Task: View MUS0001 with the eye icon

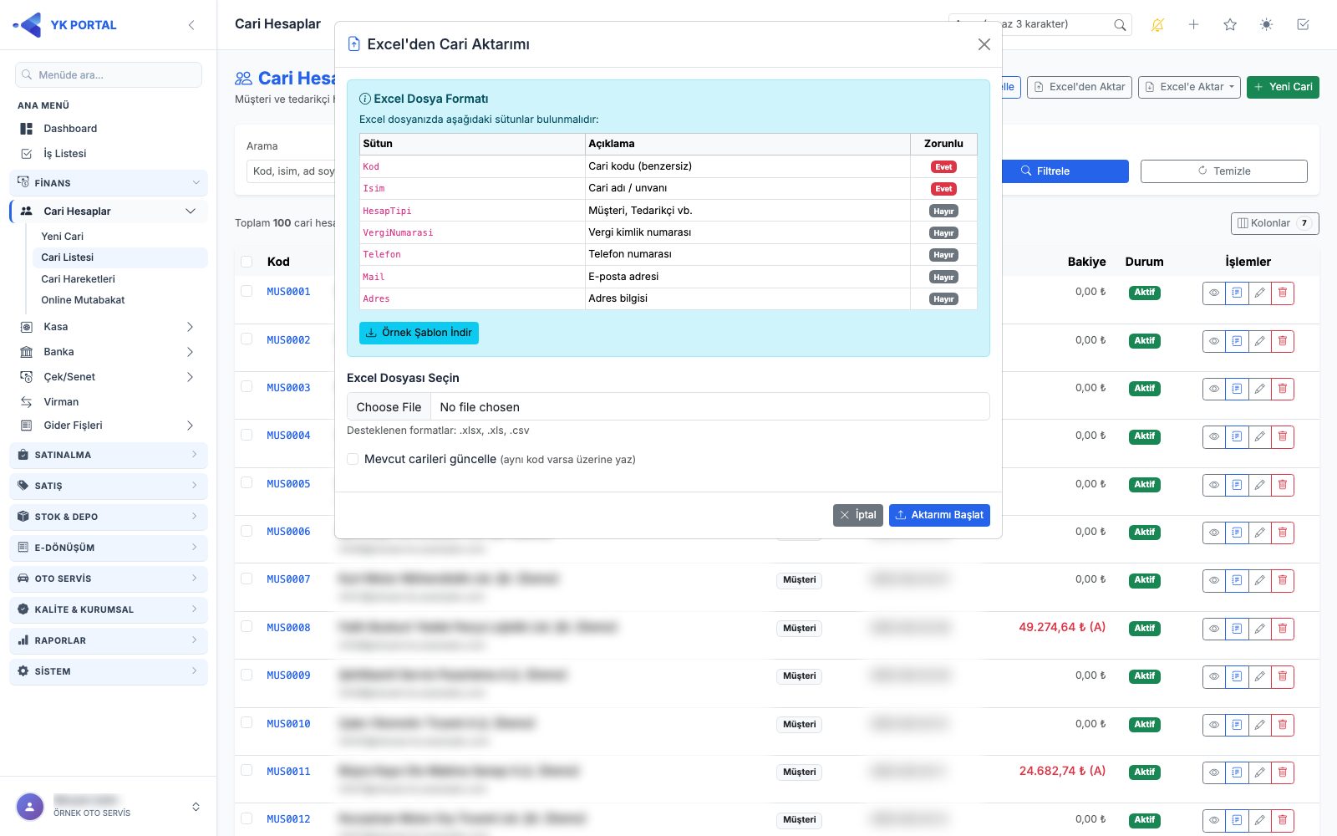Action: (1214, 293)
